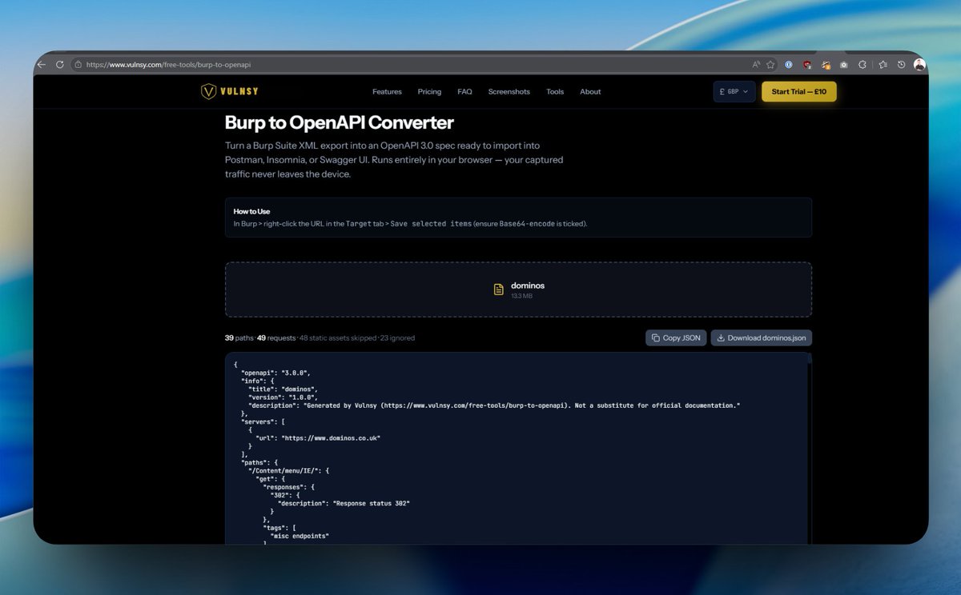
Task: Click the '23 ignored' text
Action: pos(397,338)
